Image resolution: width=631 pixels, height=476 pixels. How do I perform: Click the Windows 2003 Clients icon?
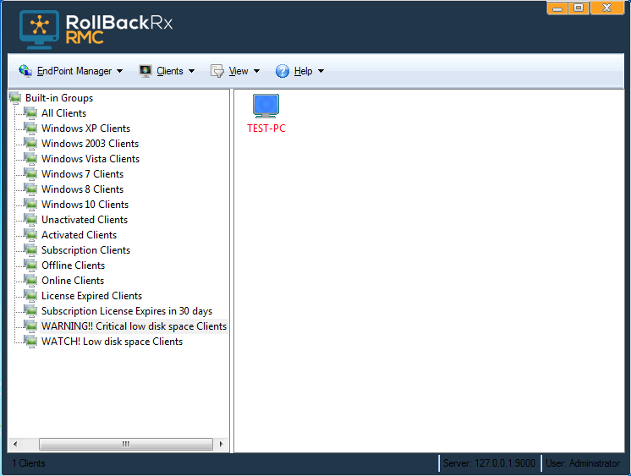pyautogui.click(x=30, y=144)
